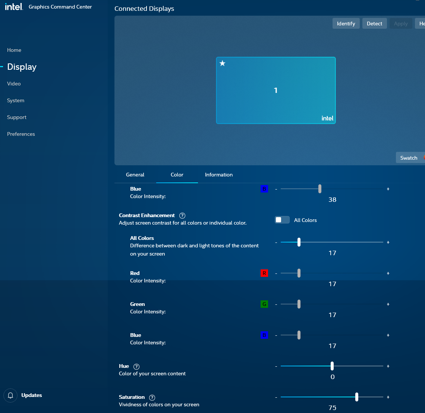
Task: Switch to the General tab
Action: [x=135, y=175]
